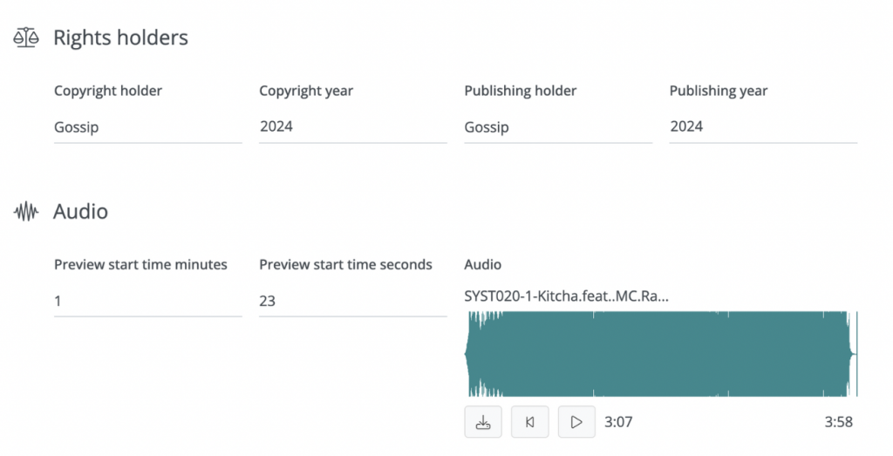Click the Preview start time seconds field
This screenshot has width=893, height=456.
coord(353,301)
